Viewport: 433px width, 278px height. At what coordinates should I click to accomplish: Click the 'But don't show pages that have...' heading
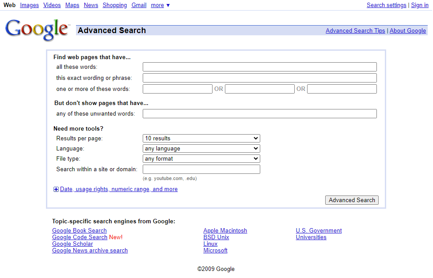(101, 103)
